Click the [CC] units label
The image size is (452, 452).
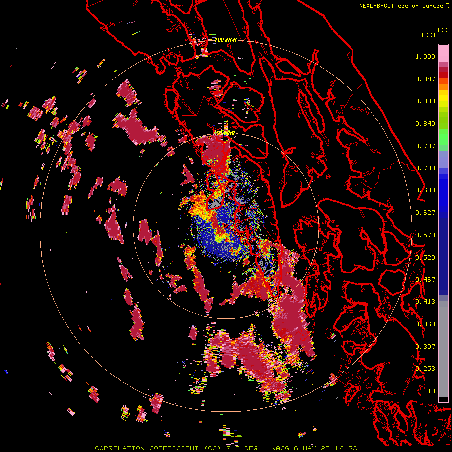(x=428, y=35)
